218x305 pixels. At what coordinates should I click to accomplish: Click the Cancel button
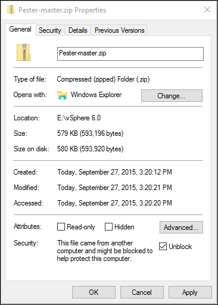(x=142, y=292)
